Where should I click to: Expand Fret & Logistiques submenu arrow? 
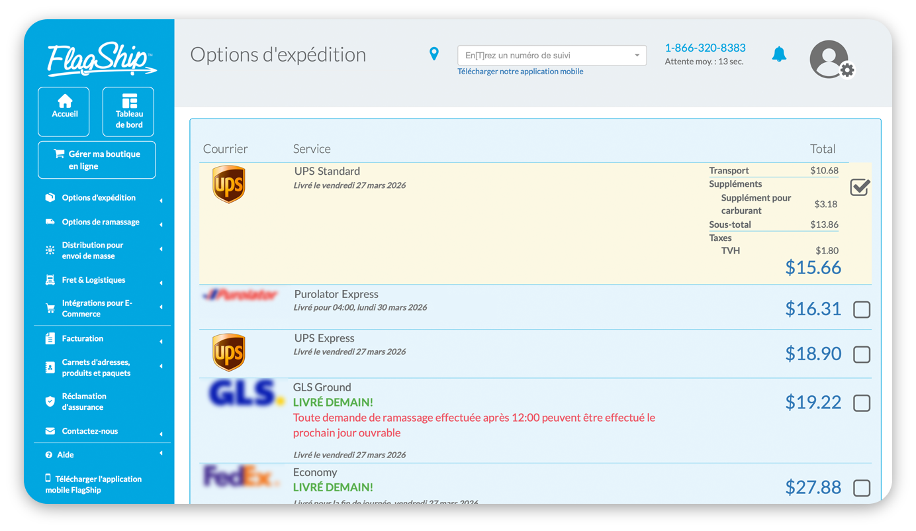click(x=161, y=283)
